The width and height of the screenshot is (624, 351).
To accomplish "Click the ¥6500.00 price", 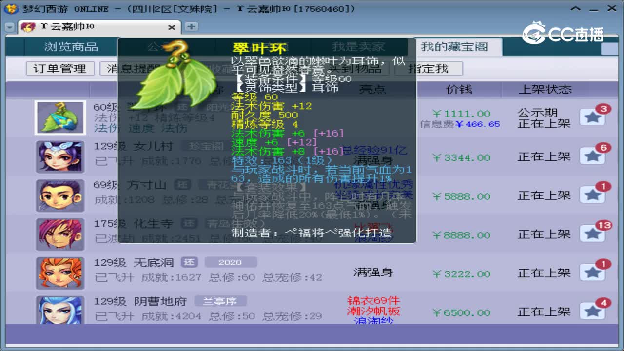I will pos(461,313).
